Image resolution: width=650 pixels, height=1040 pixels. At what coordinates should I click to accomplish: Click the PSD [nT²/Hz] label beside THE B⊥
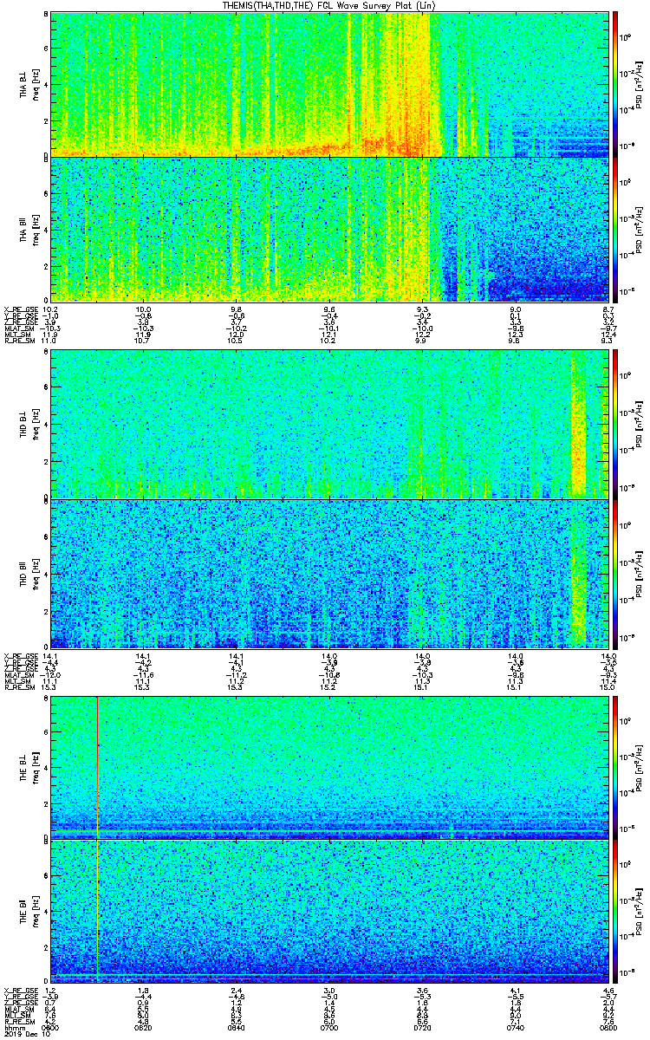(640, 767)
